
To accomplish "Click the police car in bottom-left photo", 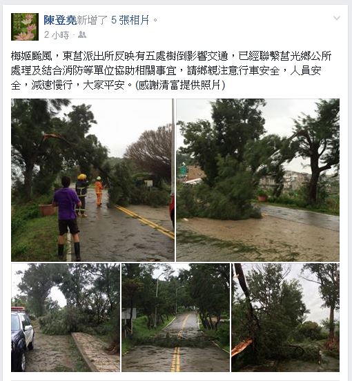I will point(22,338).
